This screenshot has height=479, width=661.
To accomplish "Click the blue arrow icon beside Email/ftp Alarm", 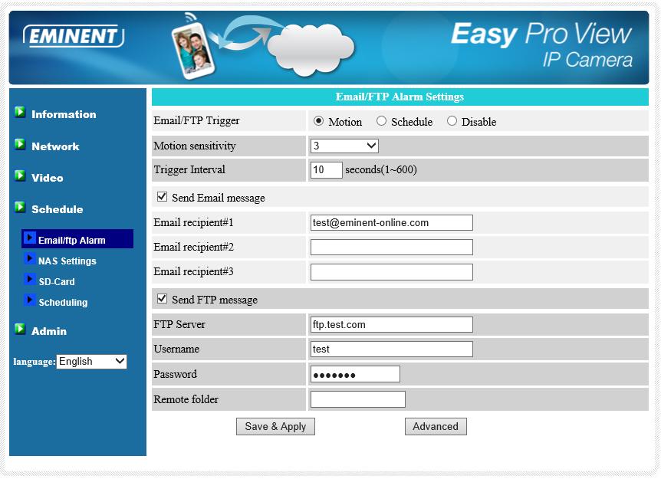I will [29, 238].
